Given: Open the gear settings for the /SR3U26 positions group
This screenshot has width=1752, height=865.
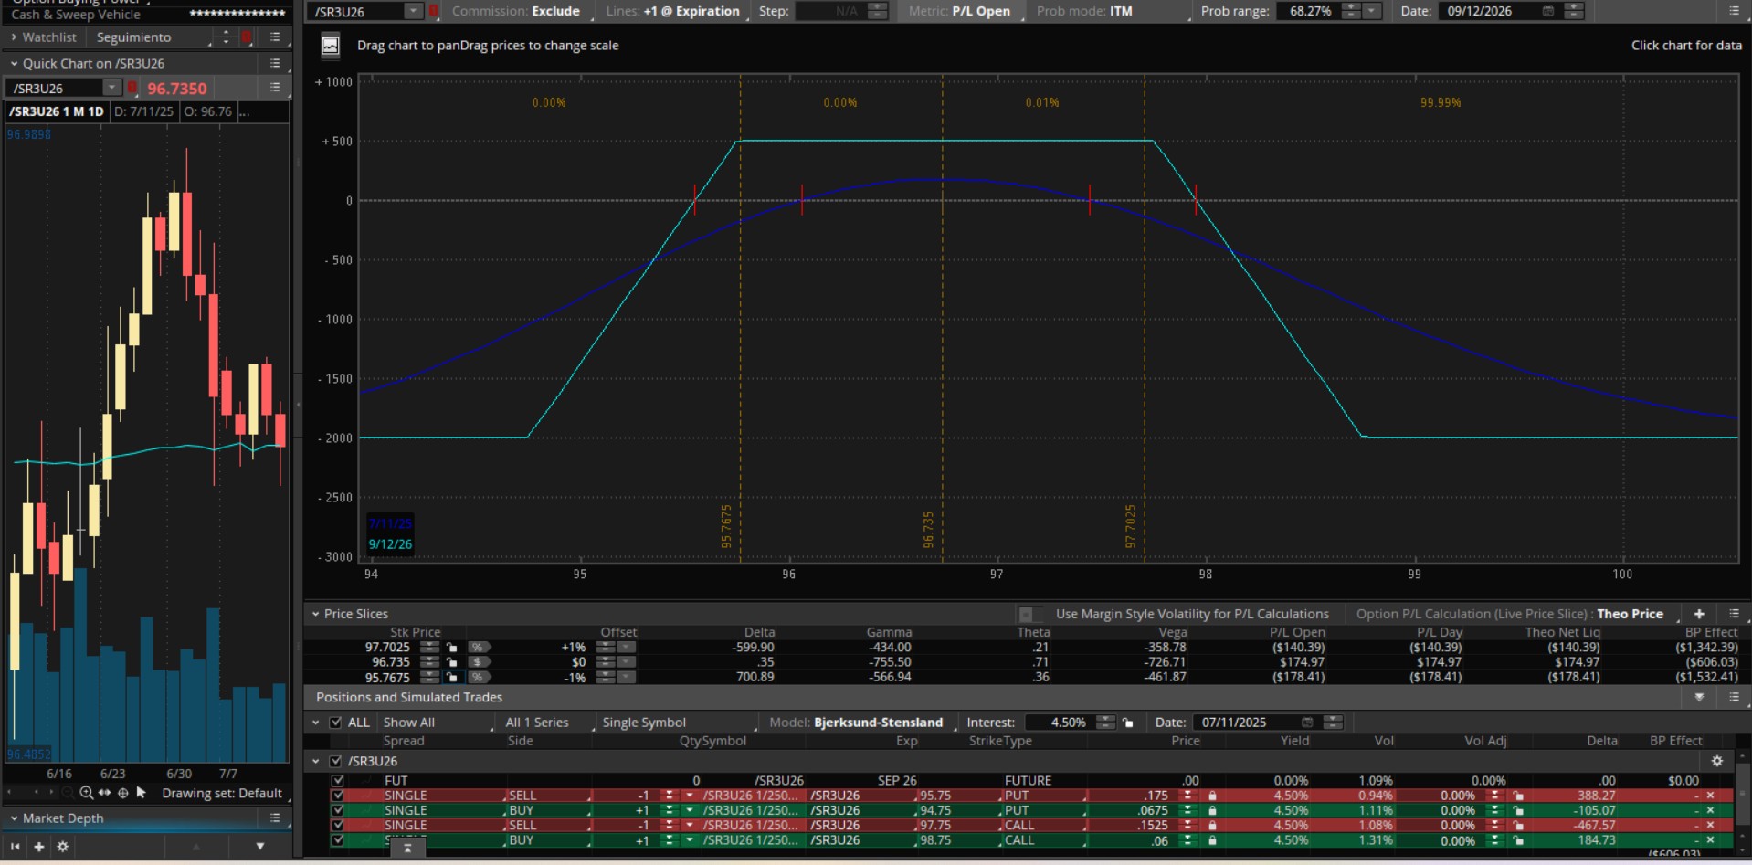Looking at the screenshot, I should (x=1716, y=761).
